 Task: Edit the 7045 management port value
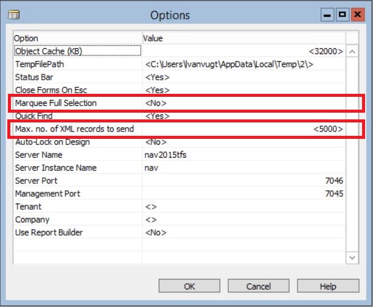(x=244, y=193)
